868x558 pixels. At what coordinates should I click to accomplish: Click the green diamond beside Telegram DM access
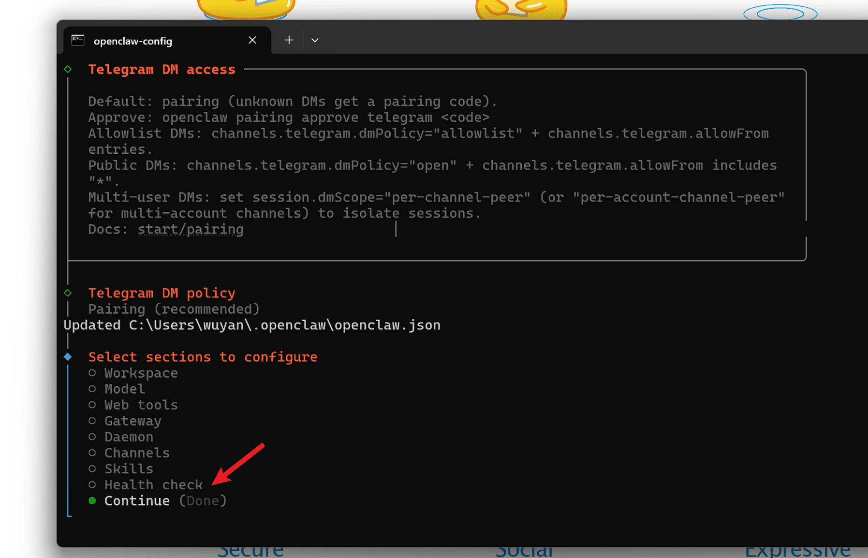click(x=68, y=69)
